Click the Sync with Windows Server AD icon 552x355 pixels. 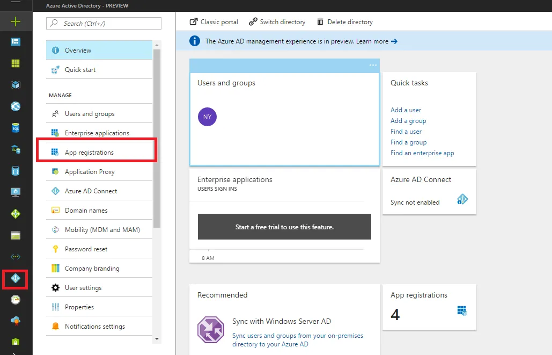click(210, 330)
